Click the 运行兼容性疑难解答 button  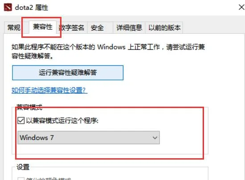point(68,73)
